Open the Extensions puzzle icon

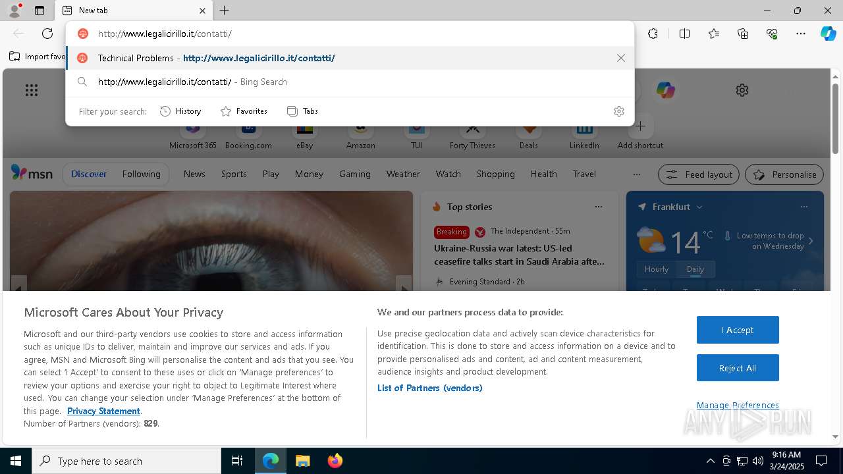click(x=653, y=34)
